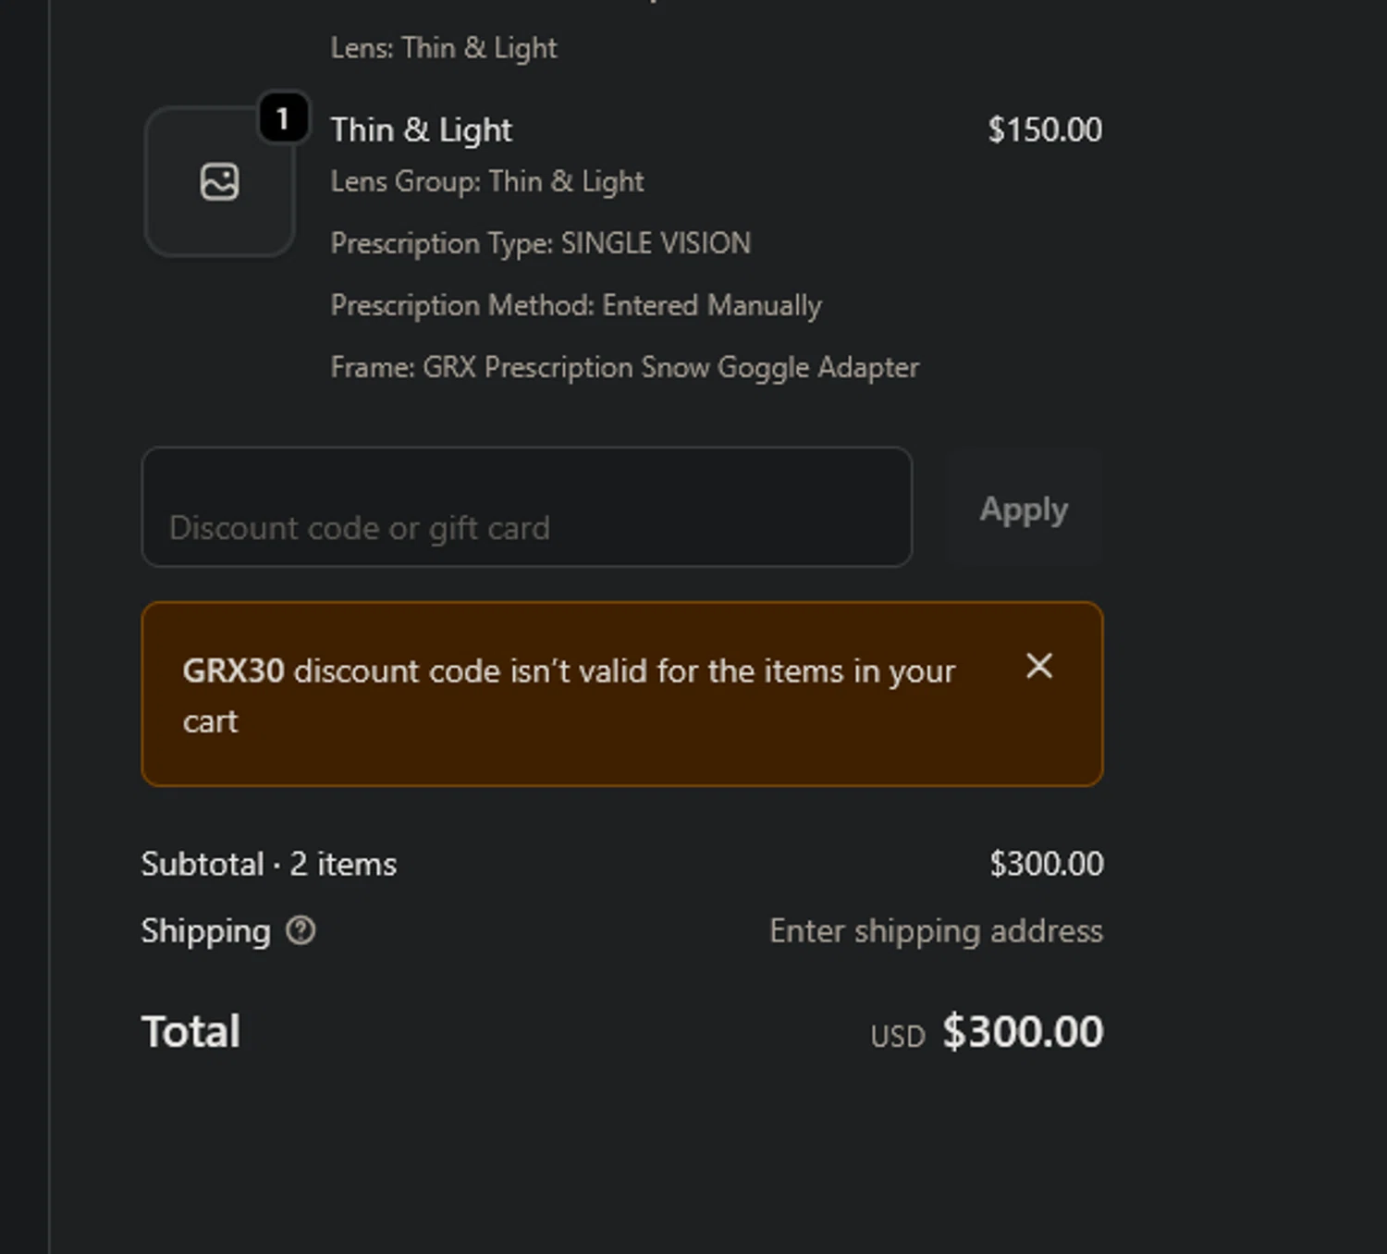Image resolution: width=1387 pixels, height=1254 pixels.
Task: Click the Prescription Method: Entered Manually line
Action: coord(575,306)
